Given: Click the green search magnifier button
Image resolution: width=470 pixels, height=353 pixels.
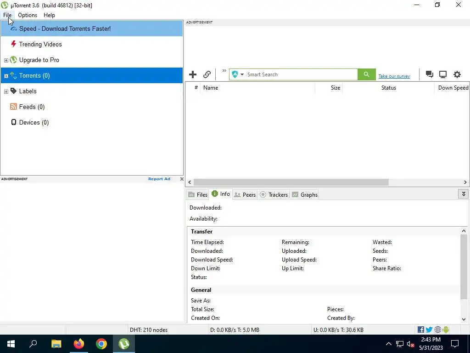Looking at the screenshot, I should click(366, 74).
